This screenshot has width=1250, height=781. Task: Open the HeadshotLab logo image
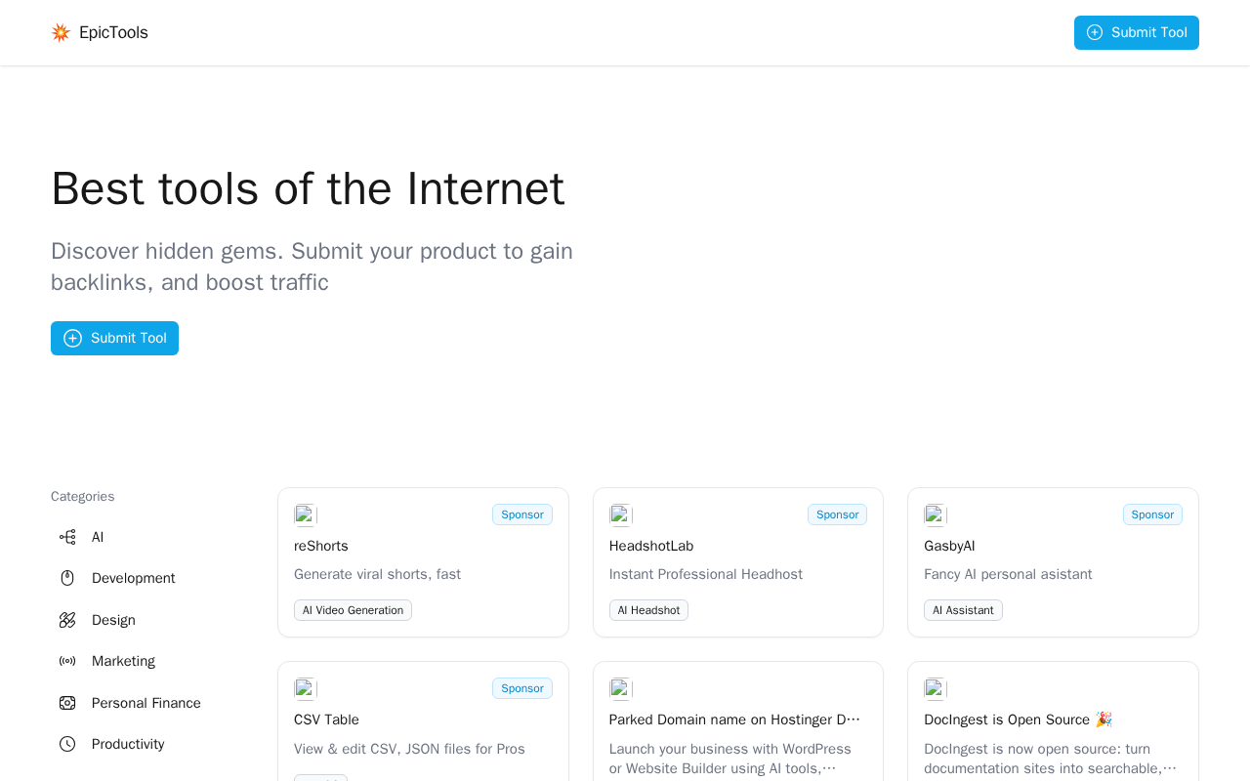tap(620, 514)
